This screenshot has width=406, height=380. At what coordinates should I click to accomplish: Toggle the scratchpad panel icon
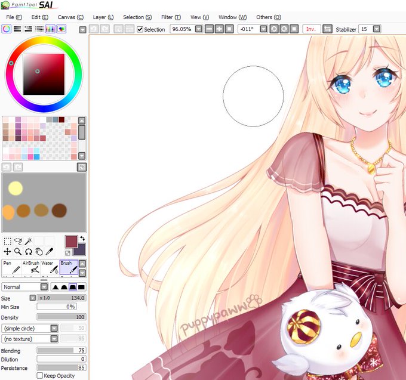point(61,29)
